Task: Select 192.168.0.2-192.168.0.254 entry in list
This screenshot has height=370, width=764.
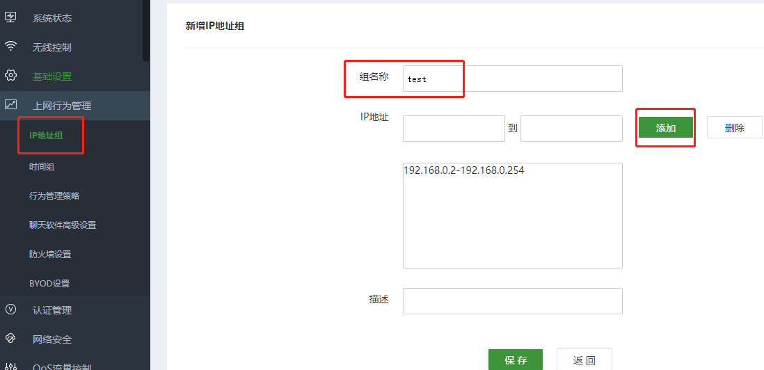Action: (x=464, y=170)
